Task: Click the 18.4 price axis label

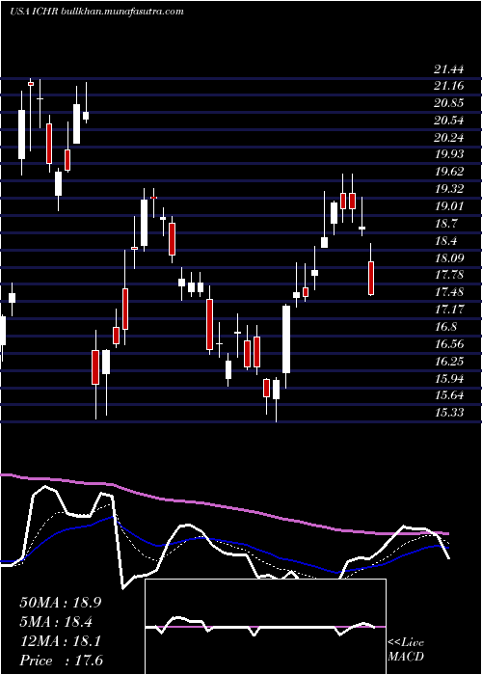Action: click(446, 241)
